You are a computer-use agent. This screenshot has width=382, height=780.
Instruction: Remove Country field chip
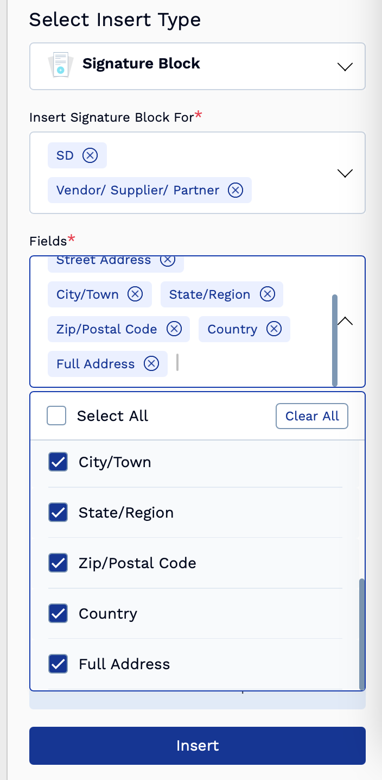coord(274,329)
